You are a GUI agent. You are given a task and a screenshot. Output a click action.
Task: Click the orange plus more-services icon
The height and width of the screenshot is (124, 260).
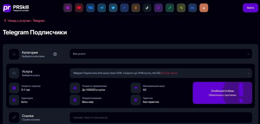coord(204,8)
